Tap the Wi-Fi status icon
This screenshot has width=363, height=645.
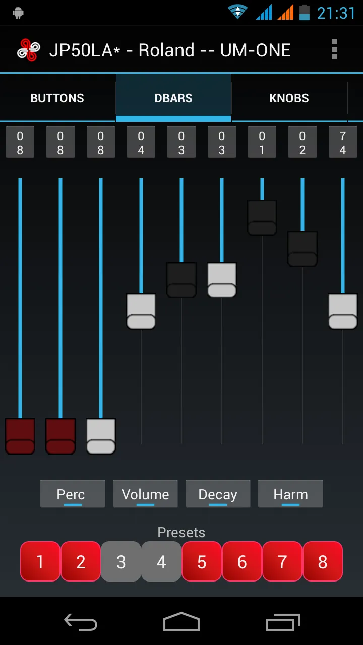237,12
